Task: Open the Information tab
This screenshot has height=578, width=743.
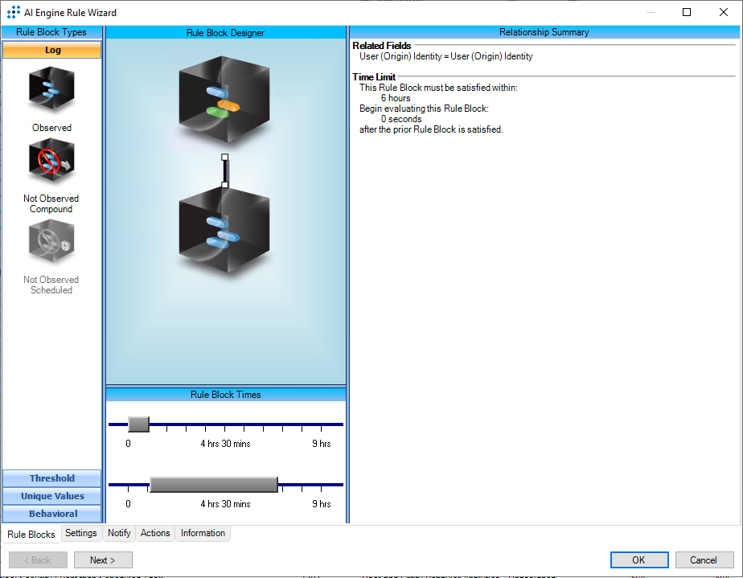Action: click(203, 533)
